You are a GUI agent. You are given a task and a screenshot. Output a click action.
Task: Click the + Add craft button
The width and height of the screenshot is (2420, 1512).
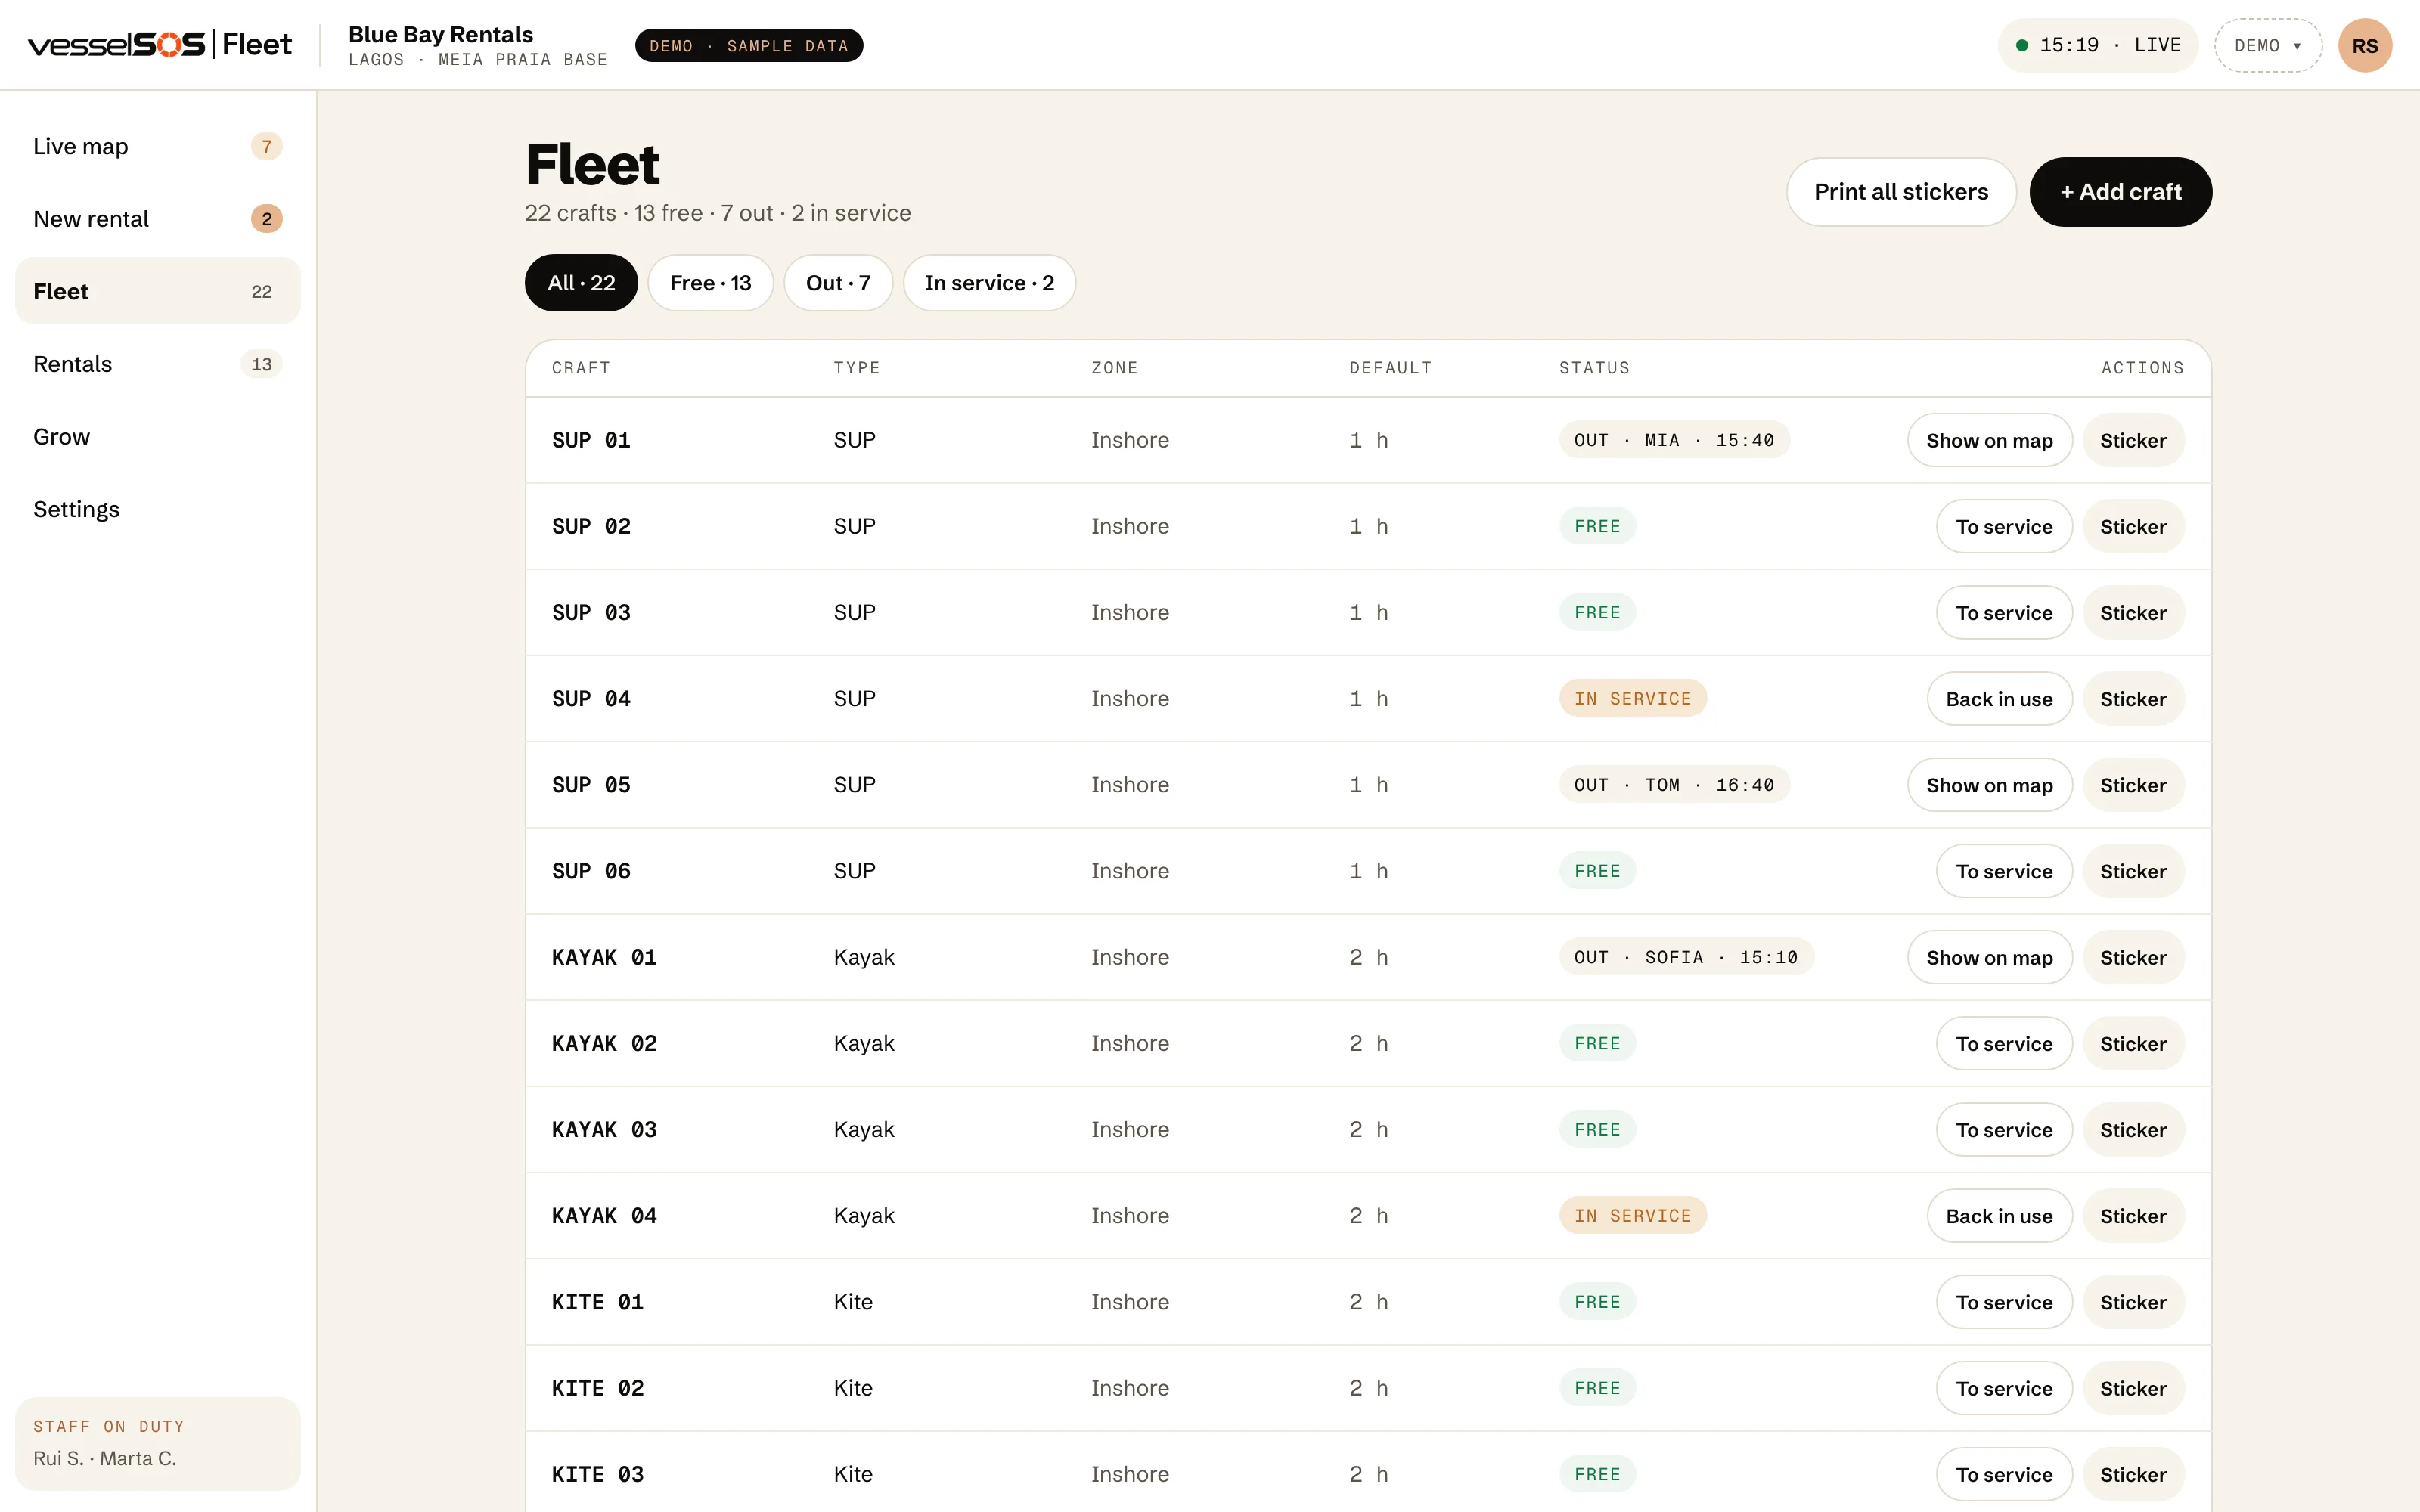click(2120, 192)
